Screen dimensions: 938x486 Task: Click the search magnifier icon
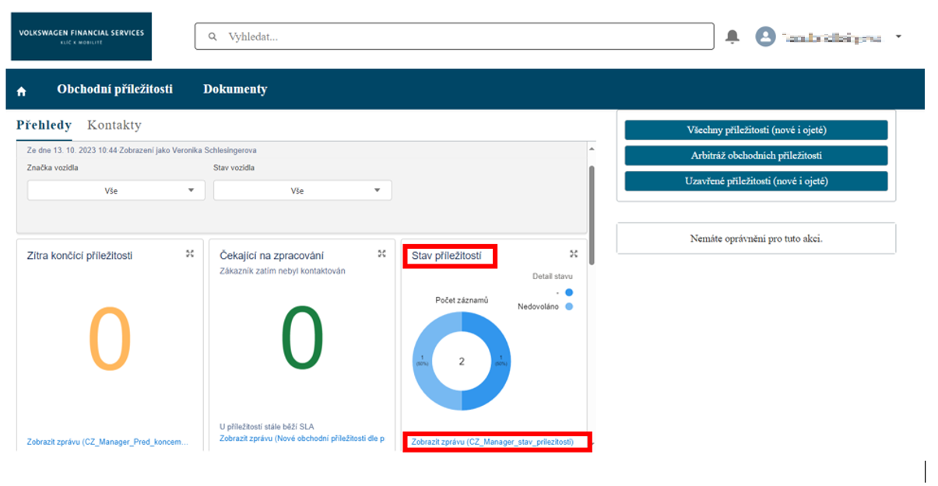[212, 37]
